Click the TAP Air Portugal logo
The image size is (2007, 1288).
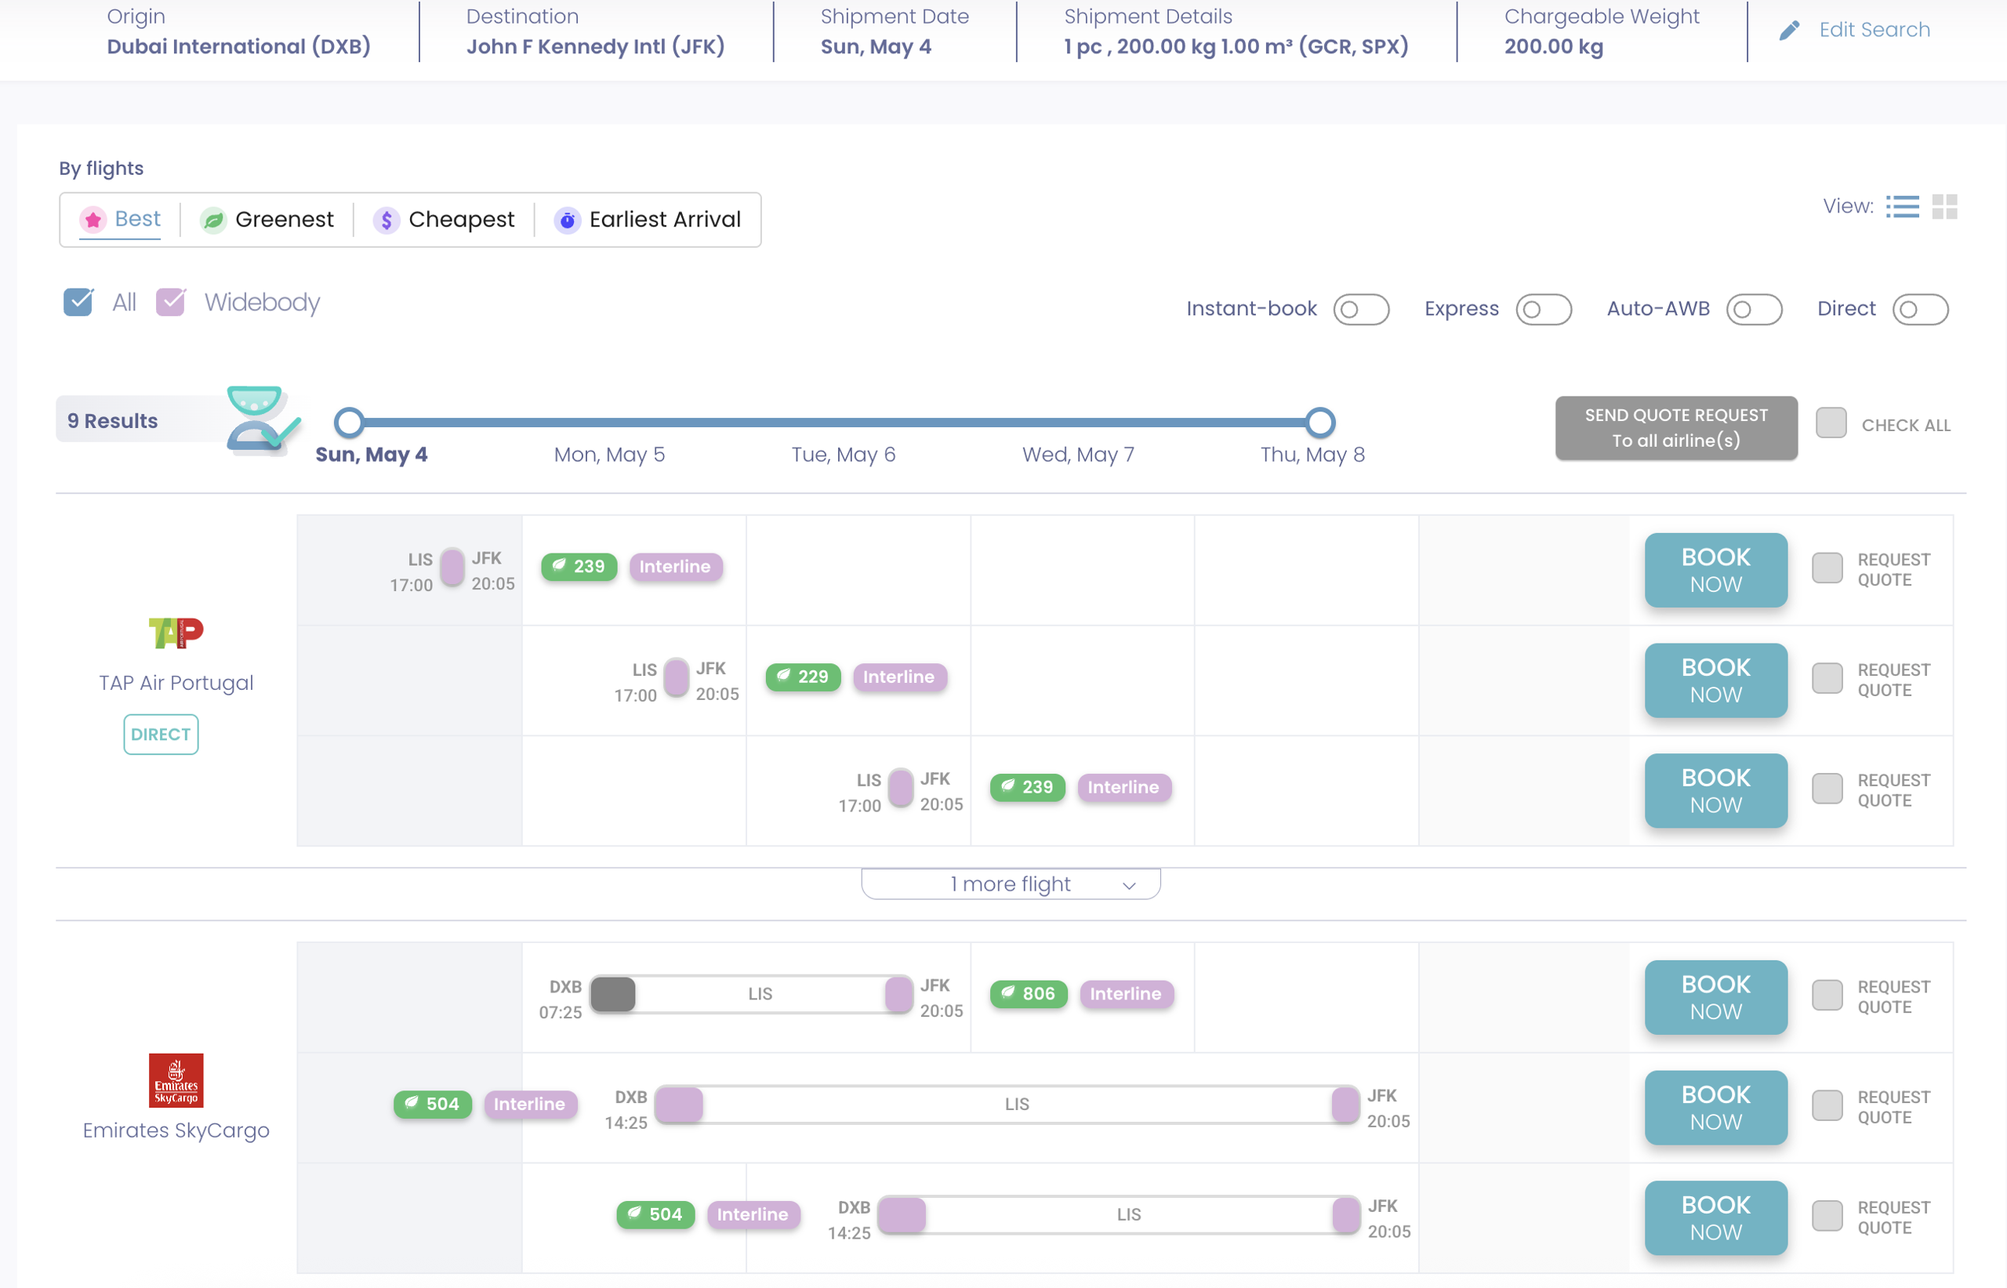point(176,633)
